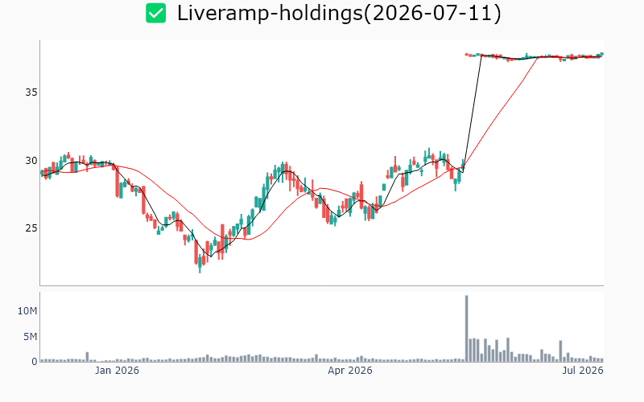Click the 0 volume axis label
This screenshot has height=402, width=644.
tap(35, 361)
